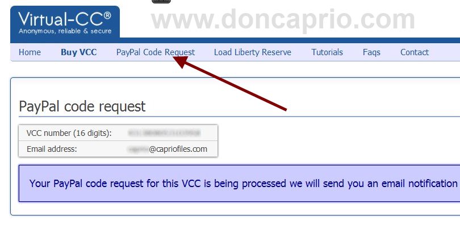This screenshot has width=460, height=228.
Task: Click the 'PayPal code request' heading
Action: click(x=82, y=106)
